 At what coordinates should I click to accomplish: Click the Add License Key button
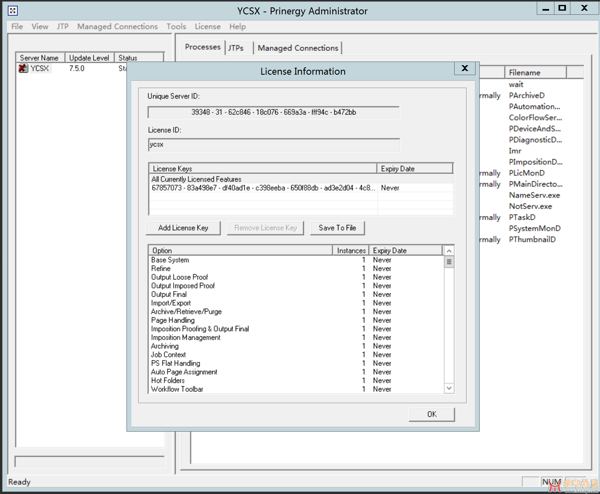(183, 228)
